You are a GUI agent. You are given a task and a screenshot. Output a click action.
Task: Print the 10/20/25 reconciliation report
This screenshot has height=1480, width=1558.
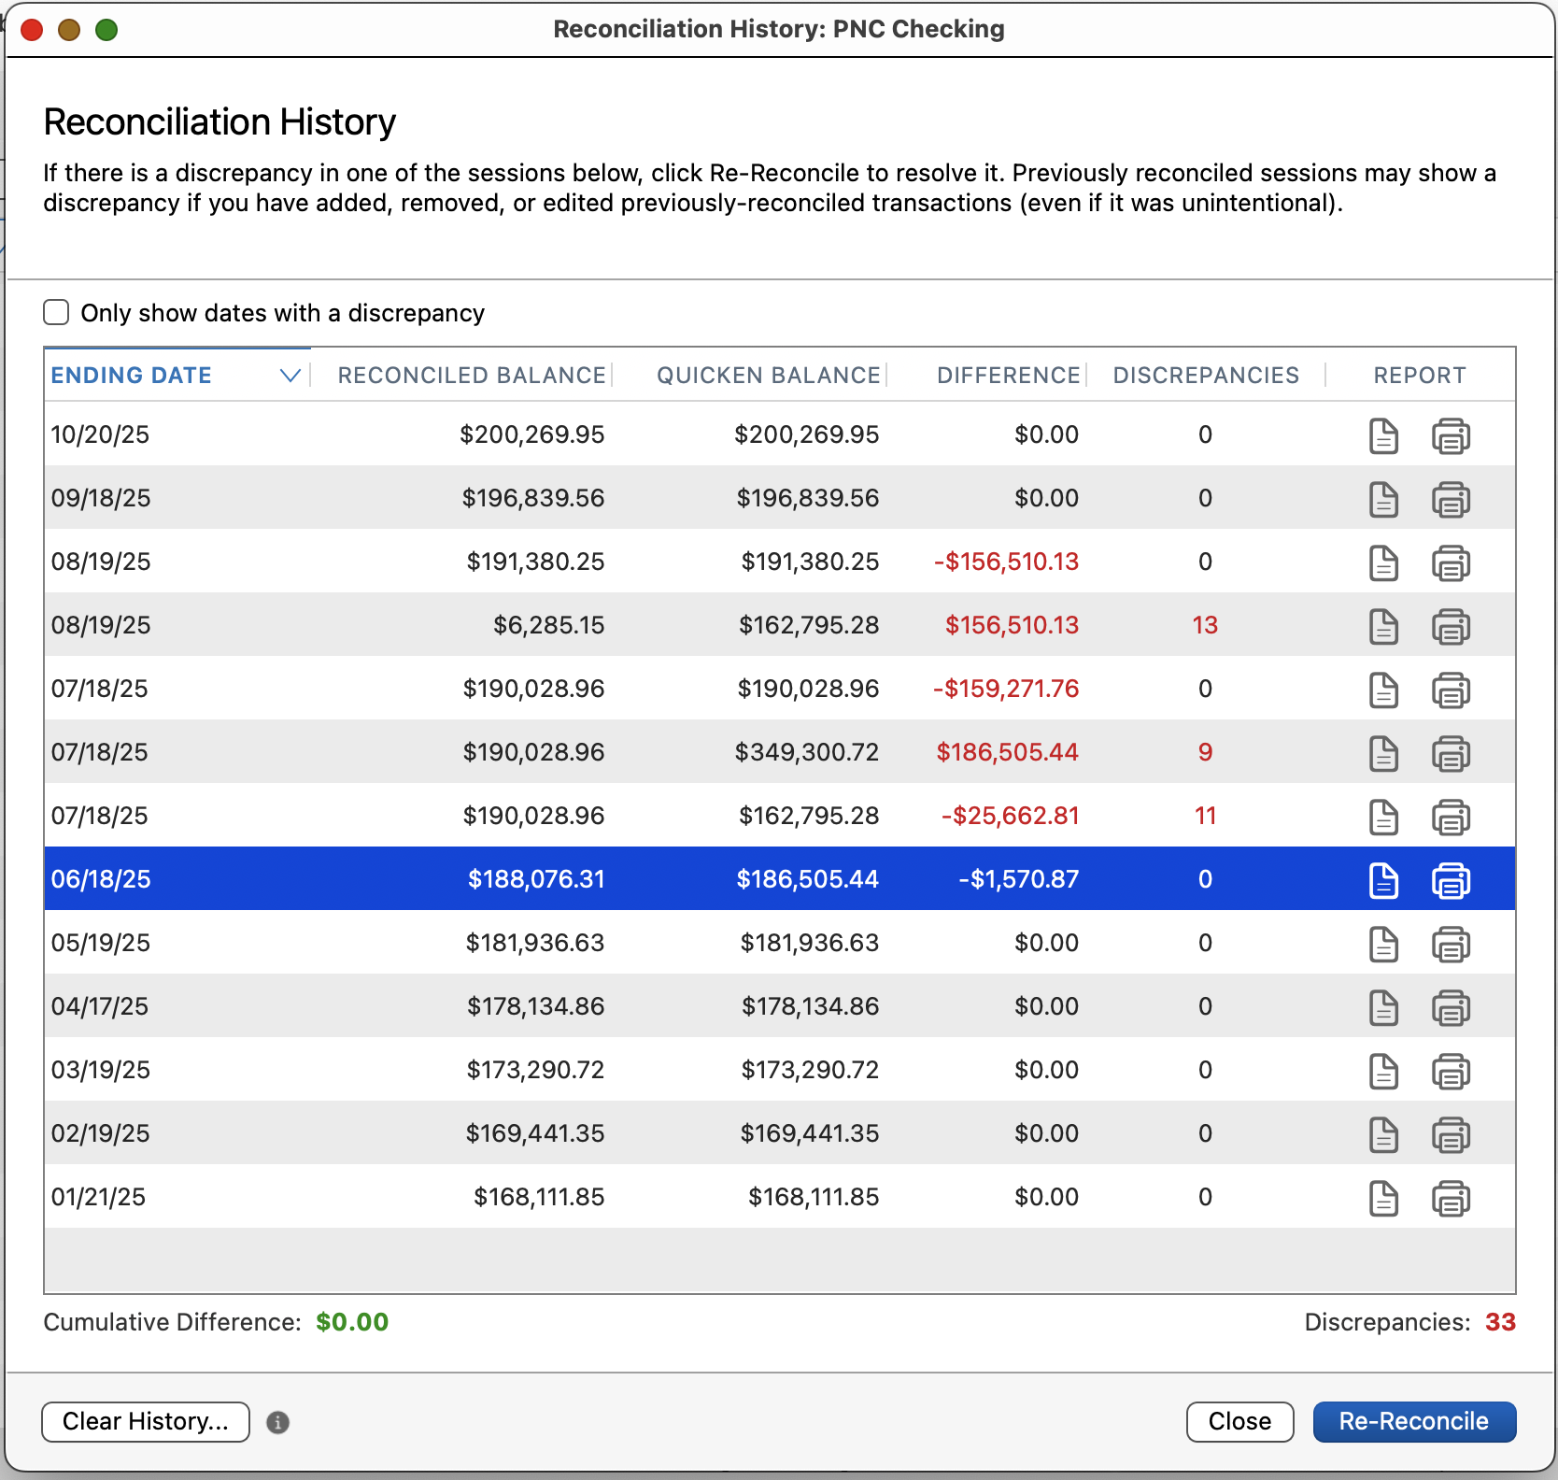pos(1451,435)
